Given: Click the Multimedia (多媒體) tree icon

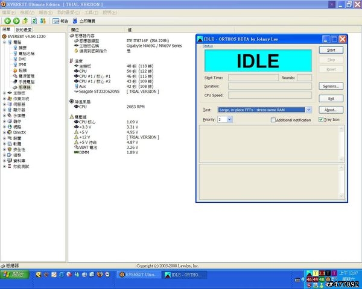Looking at the screenshot, I should pyautogui.click(x=10, y=115).
